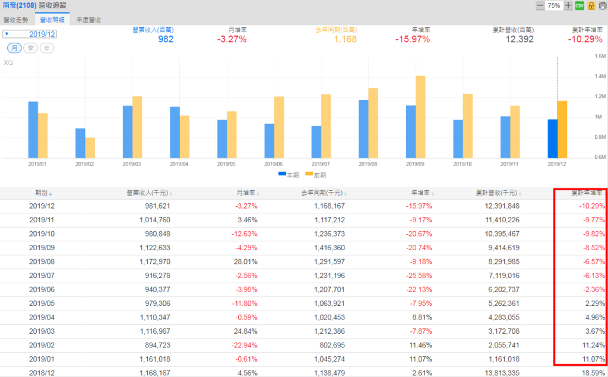Sort table by 月增率 column header

tap(248, 193)
